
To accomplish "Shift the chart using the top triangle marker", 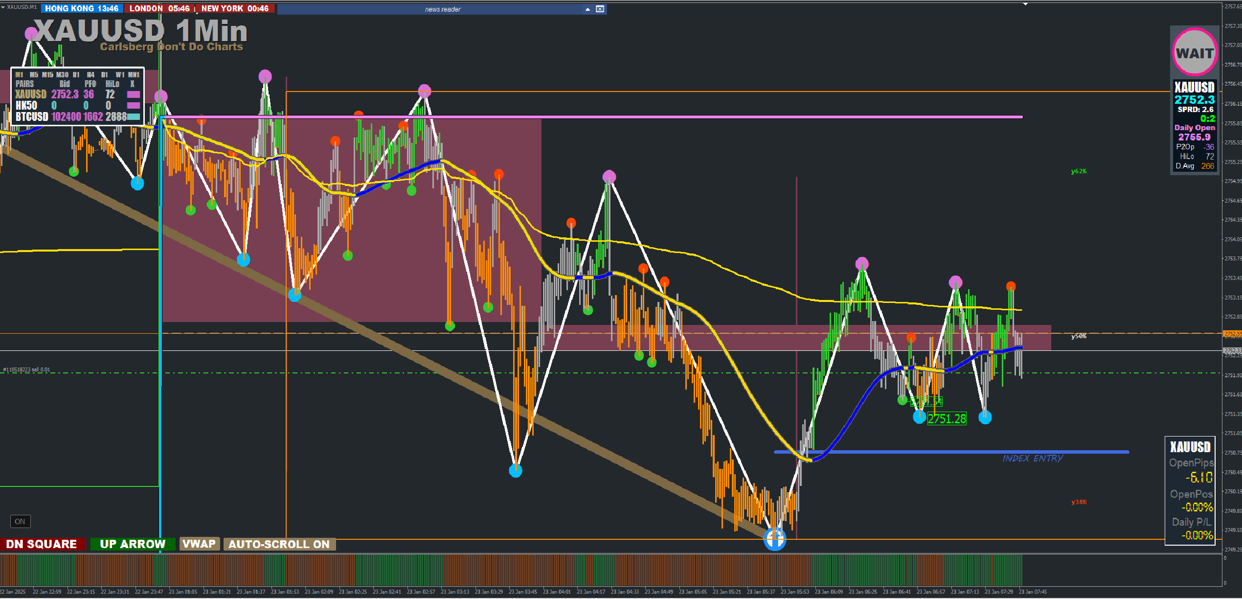I will click(1025, 4).
